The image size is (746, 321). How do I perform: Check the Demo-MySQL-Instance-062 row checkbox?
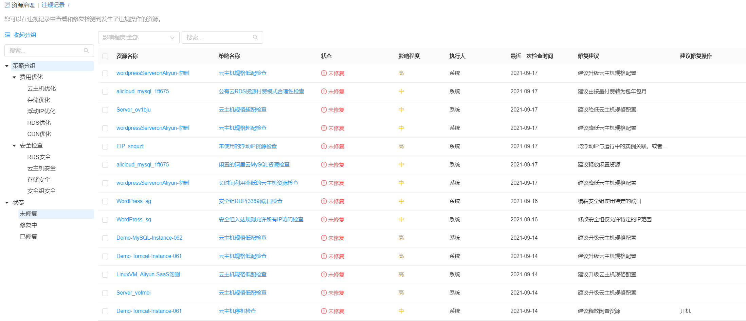click(x=105, y=238)
